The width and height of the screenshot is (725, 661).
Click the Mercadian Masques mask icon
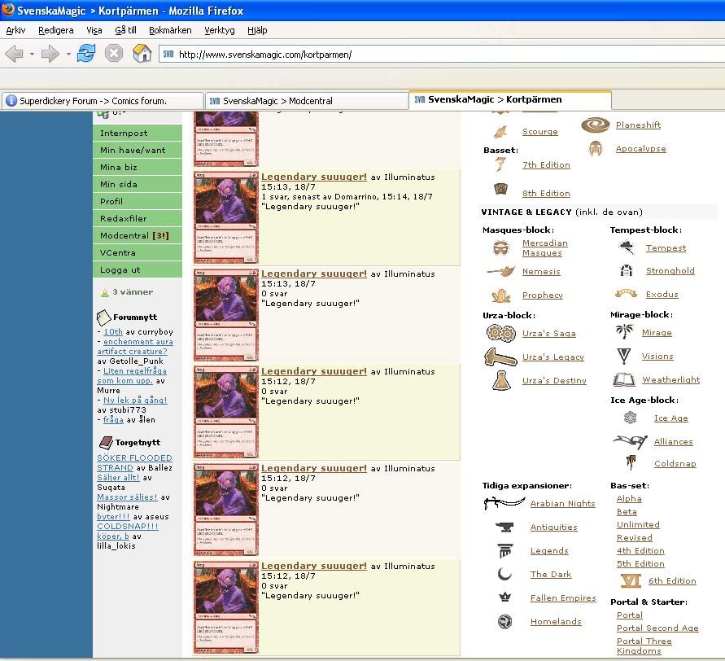500,247
